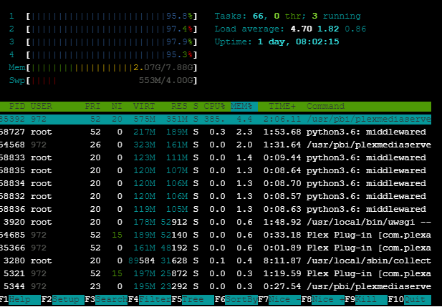Click the Uptime readout
This screenshot has width=442, height=307.
(277, 42)
